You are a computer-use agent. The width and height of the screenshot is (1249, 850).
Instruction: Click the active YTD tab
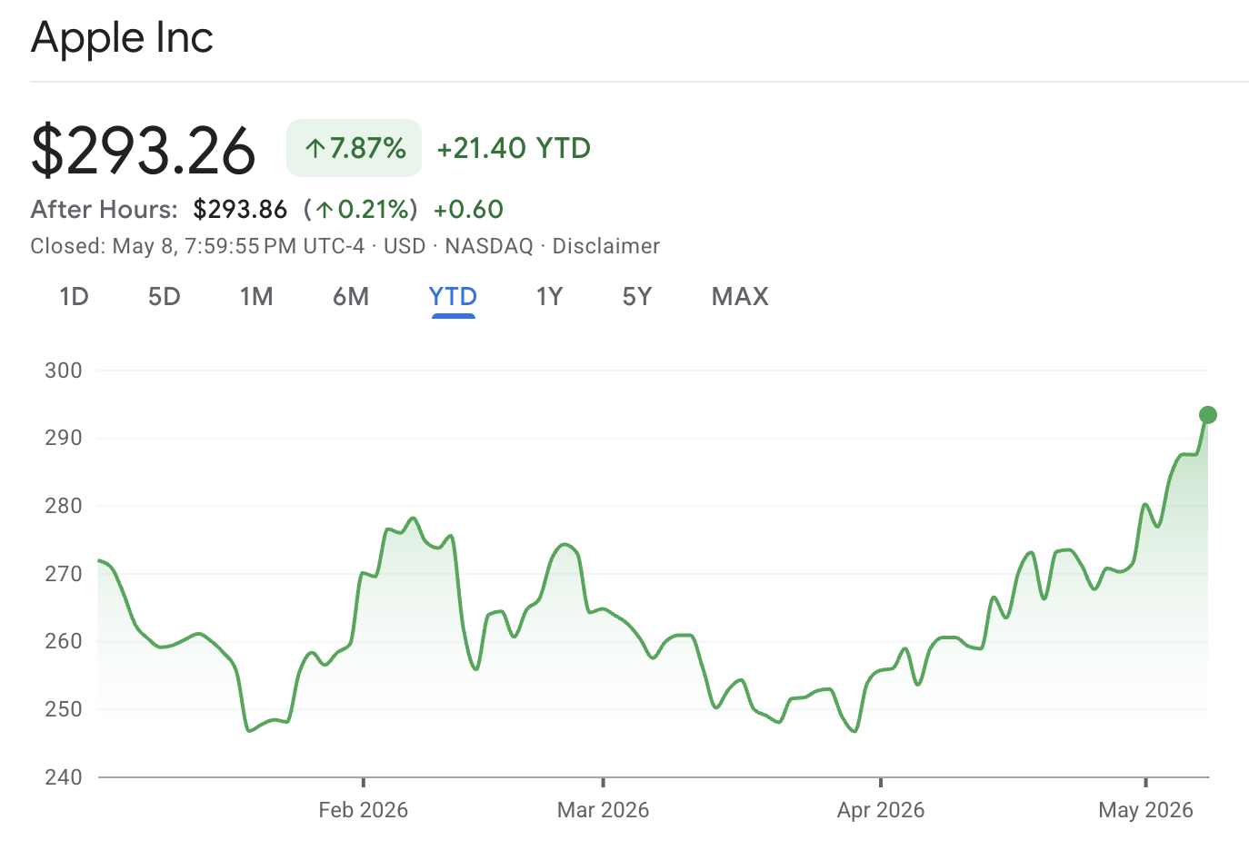pyautogui.click(x=453, y=297)
